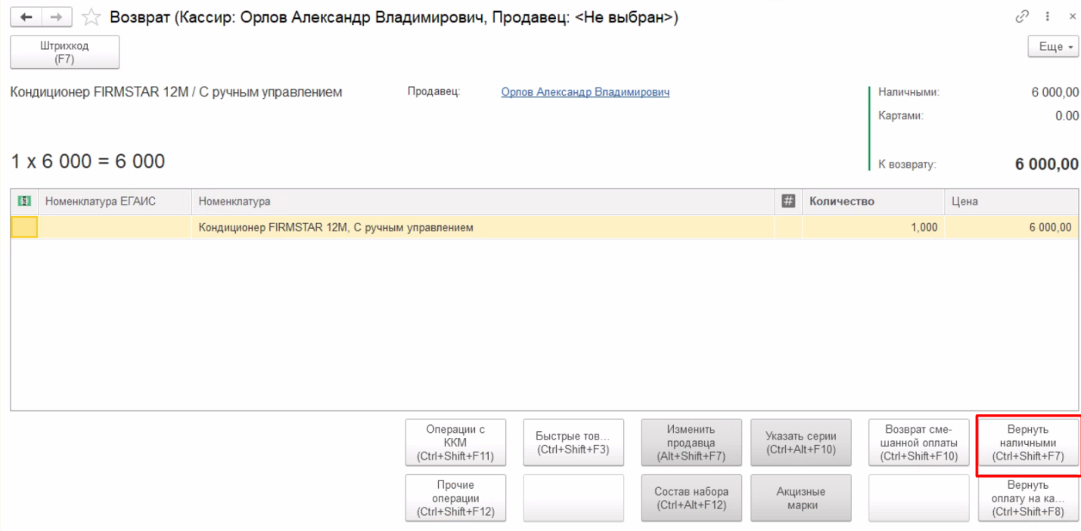Image resolution: width=1081 pixels, height=531 pixels.
Task: Open the three-dot options menu
Action: 1048,17
